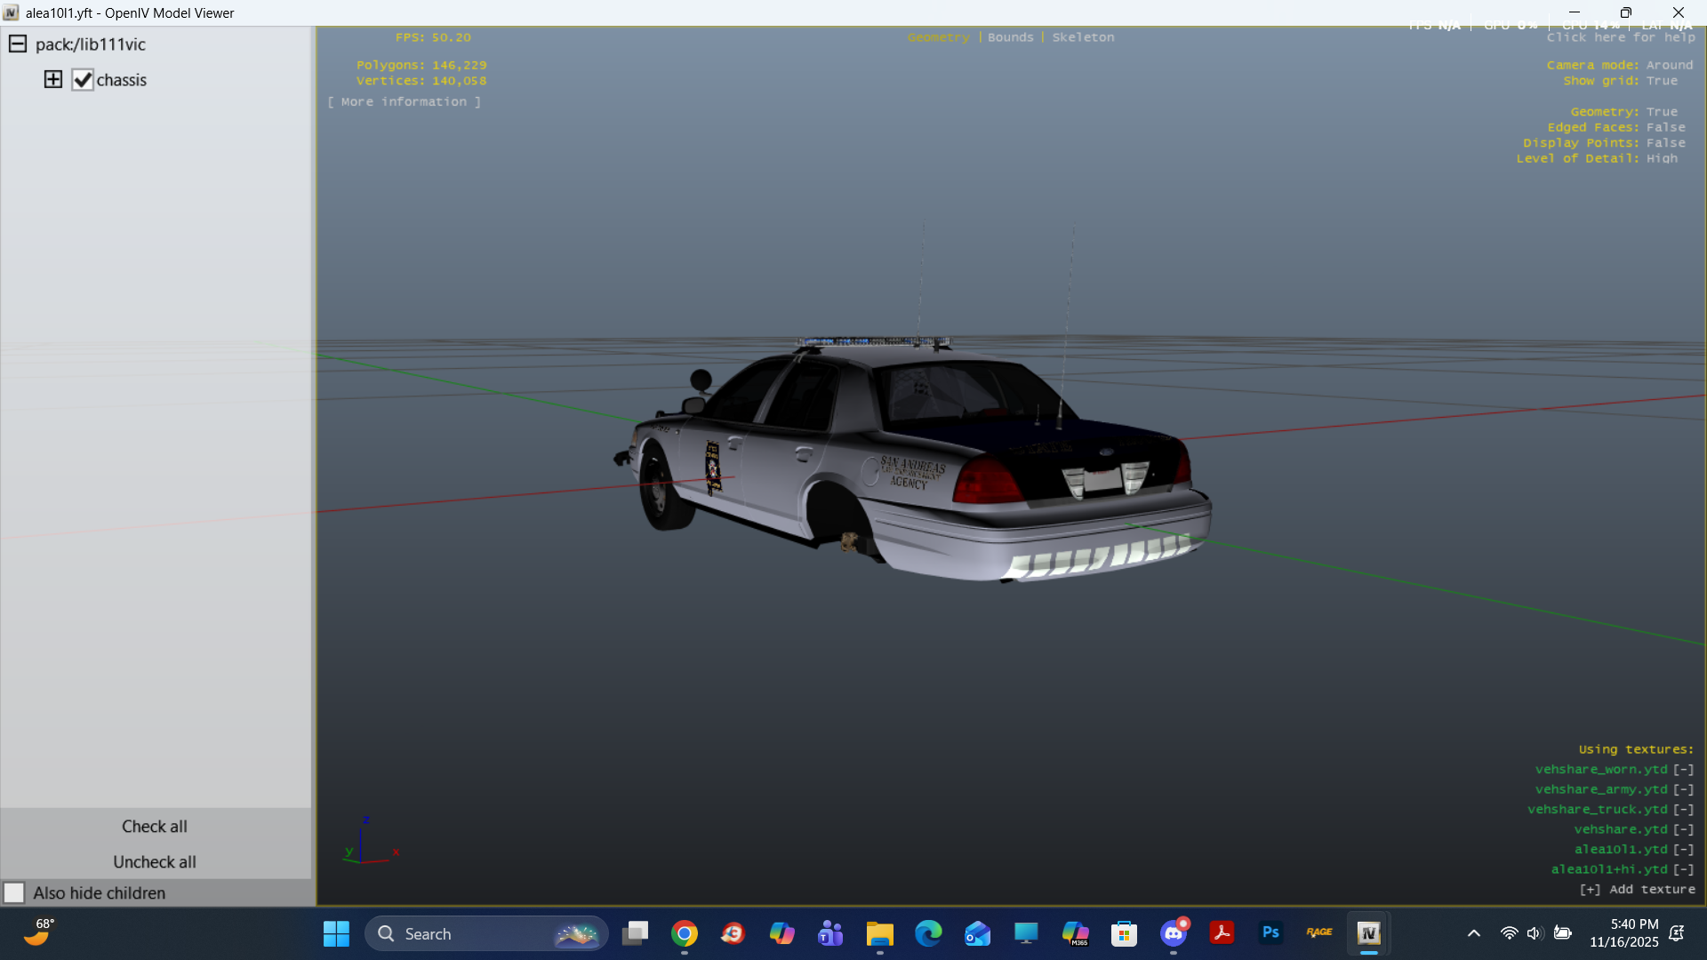Image resolution: width=1707 pixels, height=960 pixels.
Task: Add a texture via [+] Add texture
Action: tap(1637, 890)
